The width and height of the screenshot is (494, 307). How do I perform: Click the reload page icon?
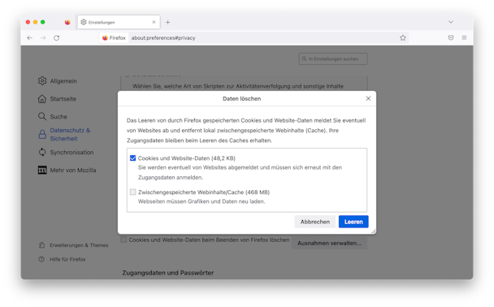click(x=56, y=38)
